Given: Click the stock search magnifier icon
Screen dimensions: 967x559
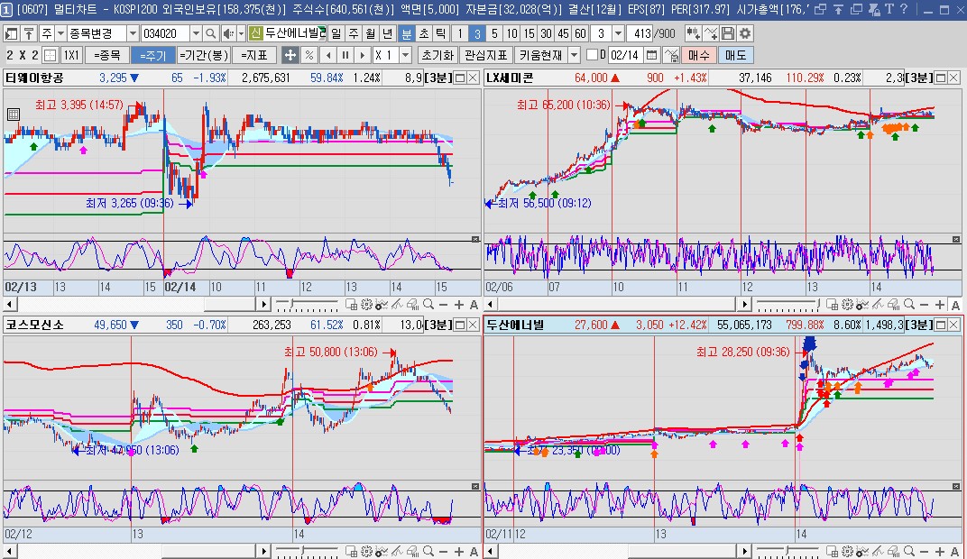Looking at the screenshot, I should [211, 33].
